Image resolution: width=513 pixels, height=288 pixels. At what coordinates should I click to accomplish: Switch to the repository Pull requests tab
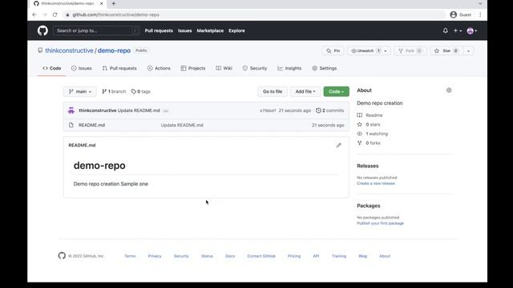click(x=119, y=68)
